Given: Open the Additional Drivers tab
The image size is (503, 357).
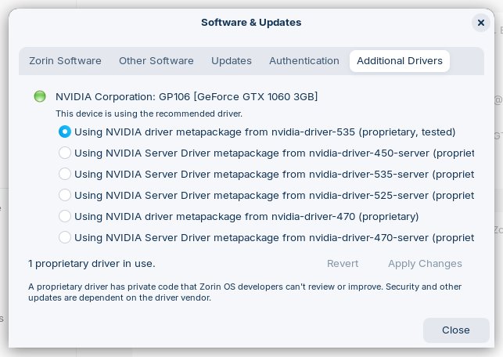Looking at the screenshot, I should tap(400, 61).
